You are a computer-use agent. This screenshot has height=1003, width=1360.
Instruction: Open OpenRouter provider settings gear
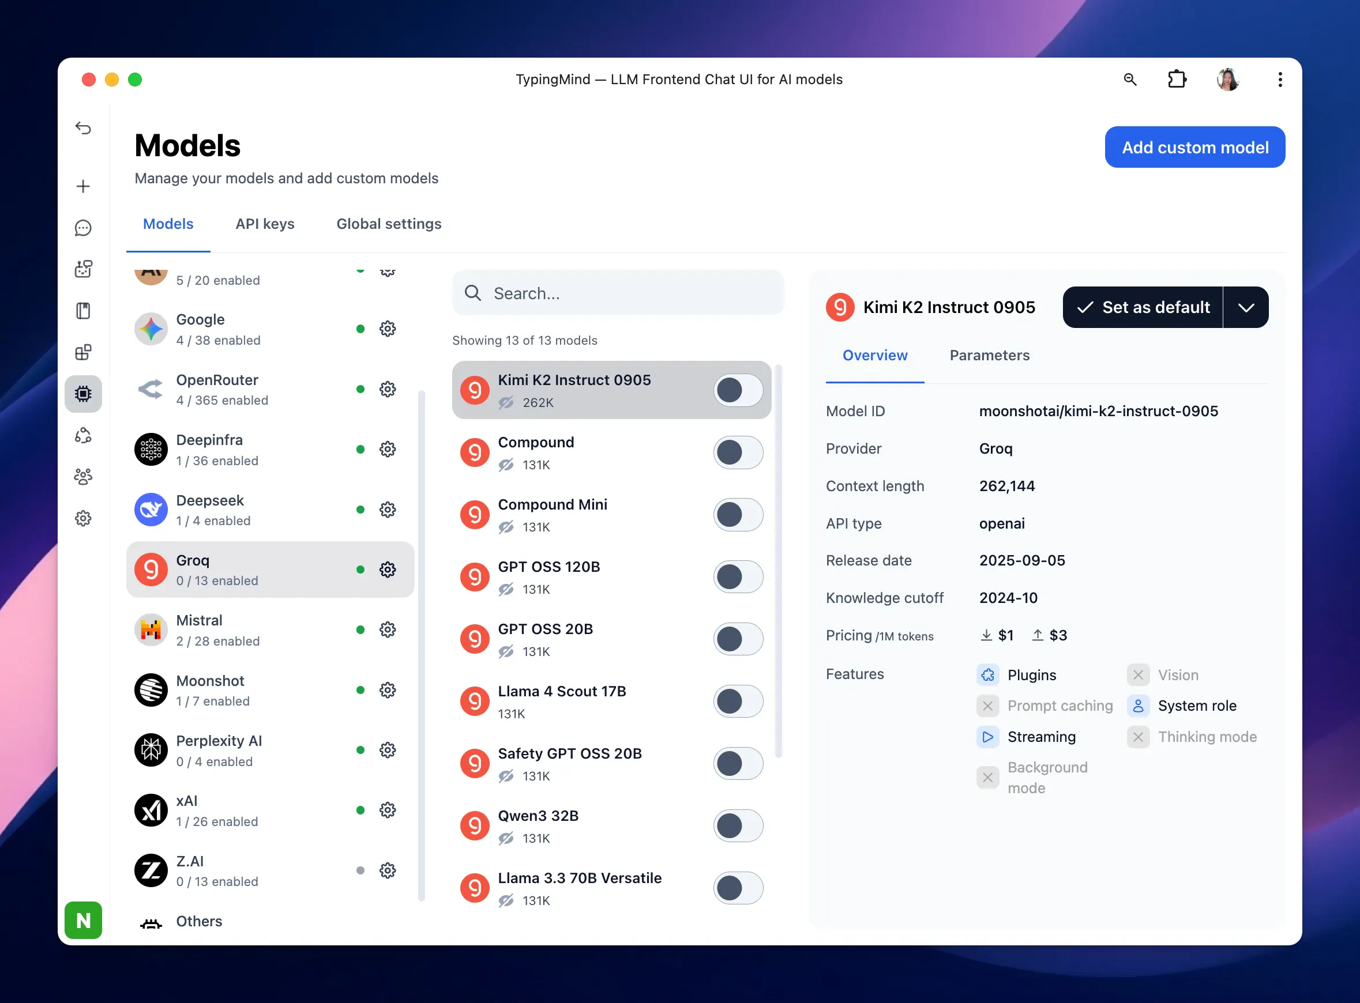coord(388,389)
